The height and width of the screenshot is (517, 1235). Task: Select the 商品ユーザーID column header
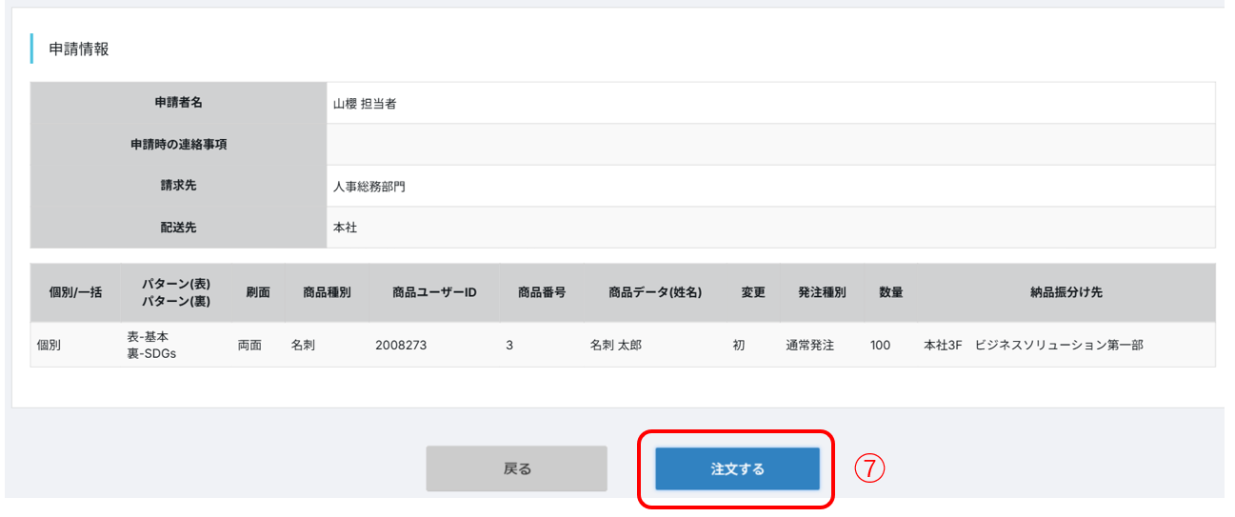point(434,292)
